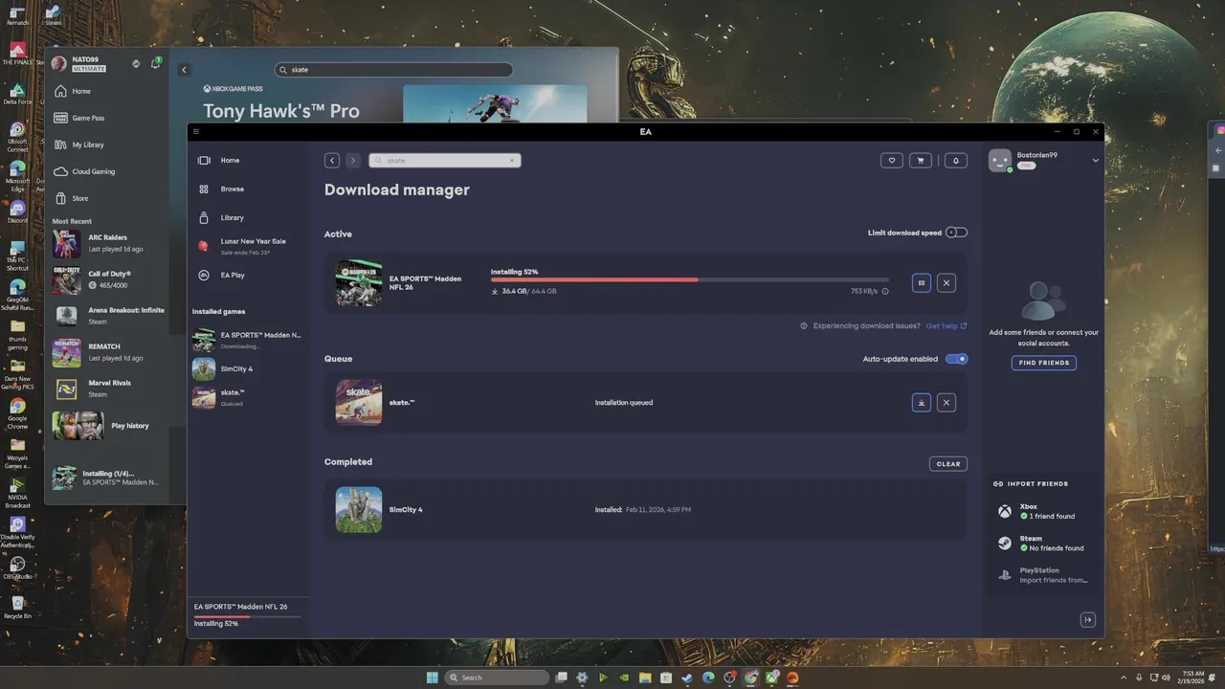Remove skate. from the queue

[x=947, y=403]
